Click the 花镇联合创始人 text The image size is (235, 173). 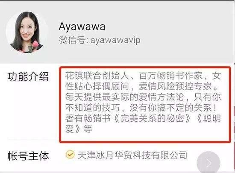point(97,76)
